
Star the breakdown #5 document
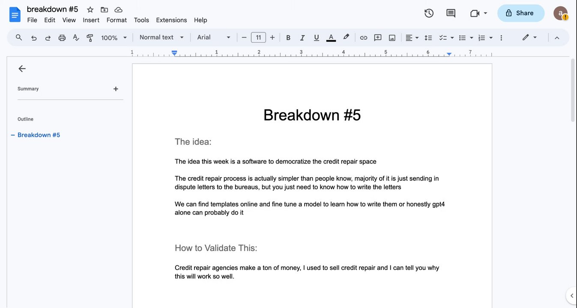point(90,9)
